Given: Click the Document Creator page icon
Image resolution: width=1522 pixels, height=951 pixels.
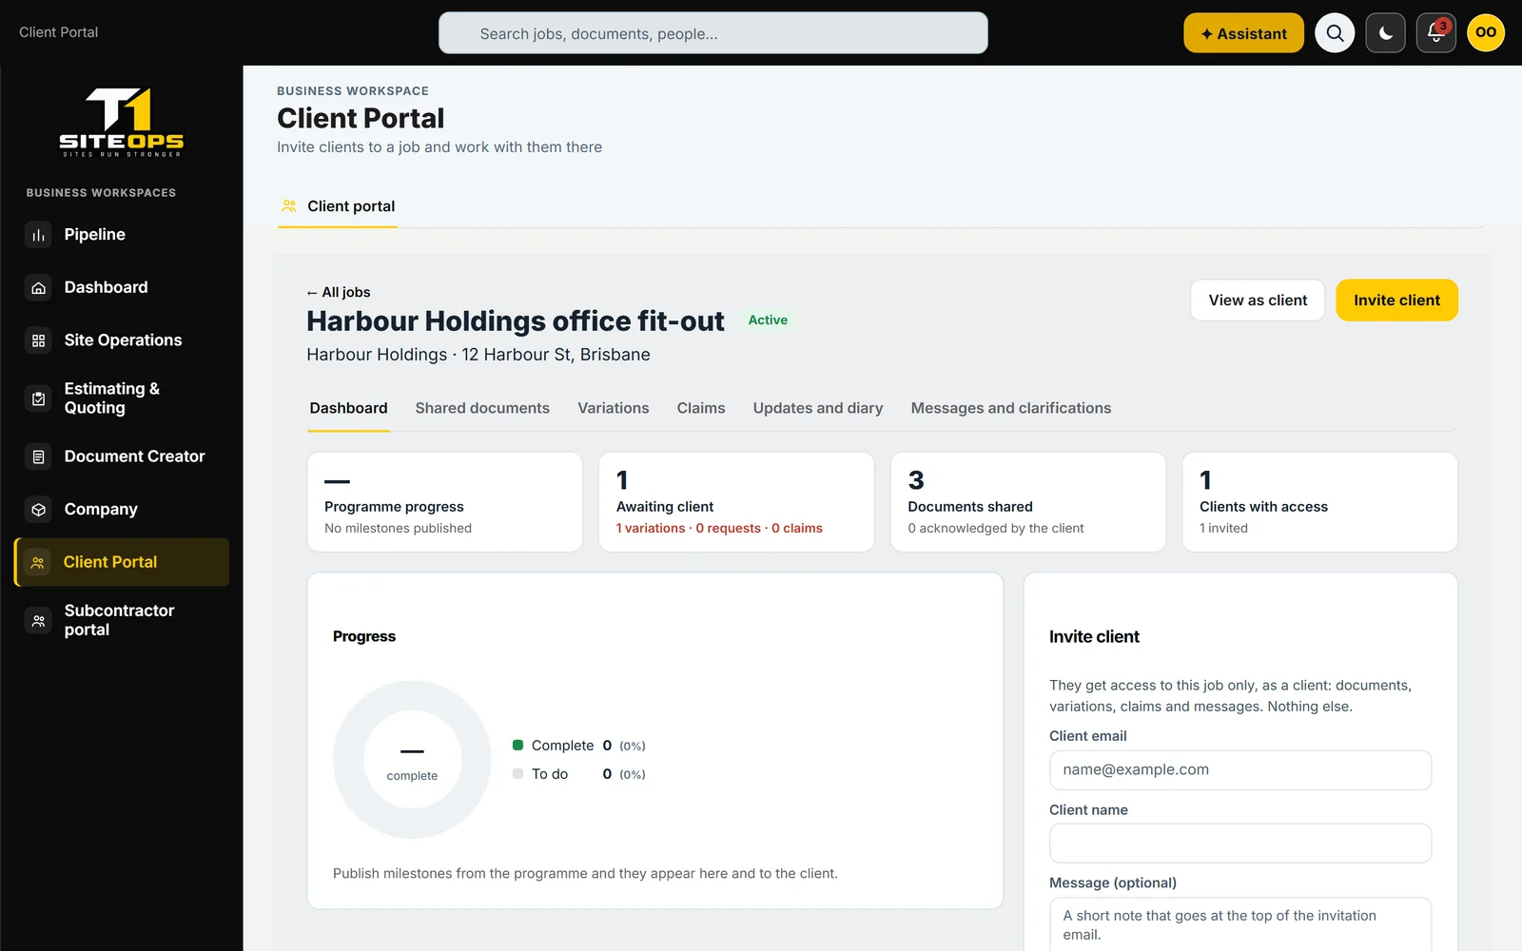Looking at the screenshot, I should click(38, 456).
